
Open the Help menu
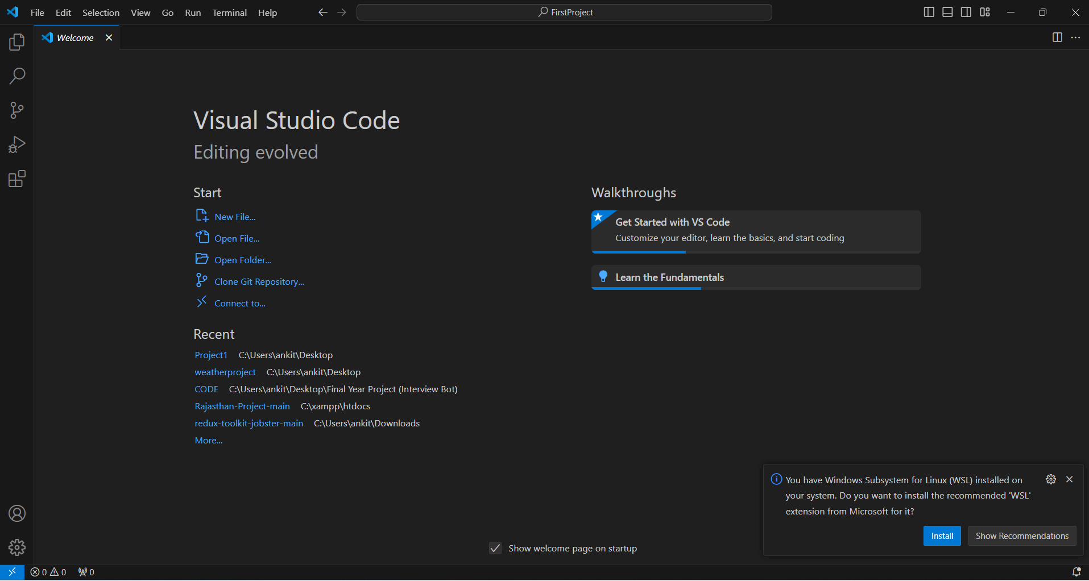pos(267,13)
